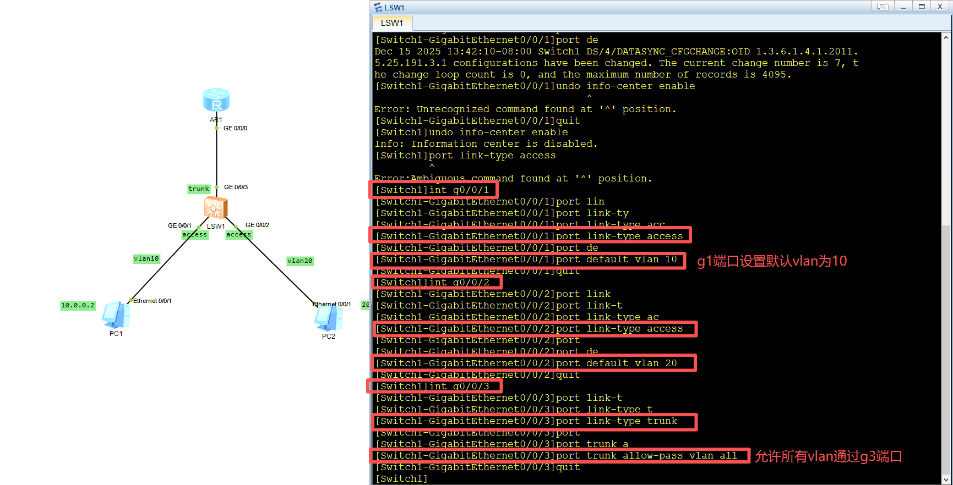The width and height of the screenshot is (953, 485).
Task: Click the [Switch1] prompt at terminal bottom
Action: (x=401, y=478)
